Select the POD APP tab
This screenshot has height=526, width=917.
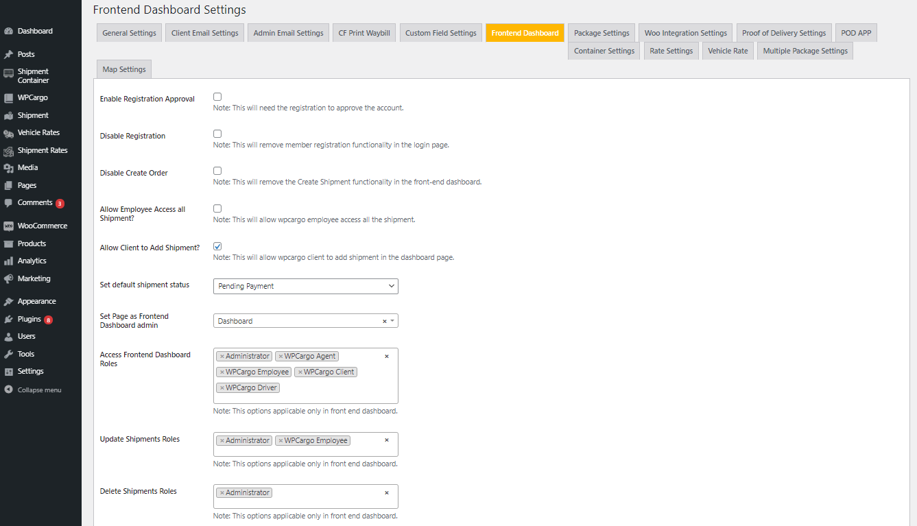click(x=856, y=33)
